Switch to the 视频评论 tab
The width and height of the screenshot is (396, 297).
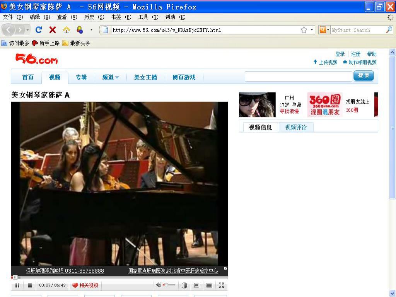296,127
